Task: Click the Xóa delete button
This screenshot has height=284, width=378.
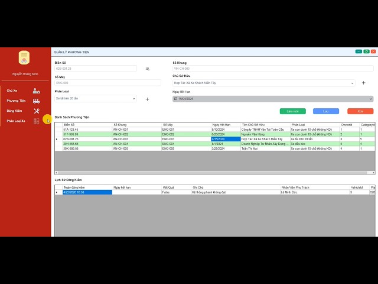Action: pos(360,111)
